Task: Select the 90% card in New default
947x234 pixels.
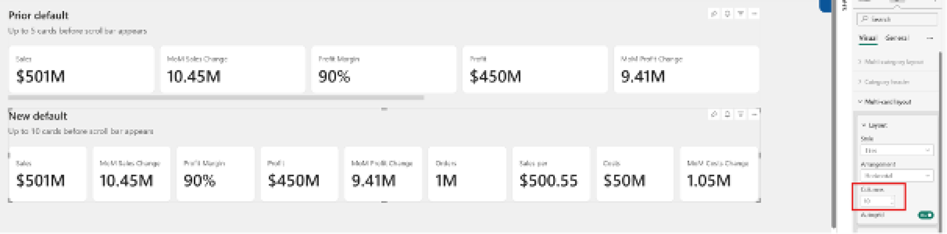Action: pos(215,174)
